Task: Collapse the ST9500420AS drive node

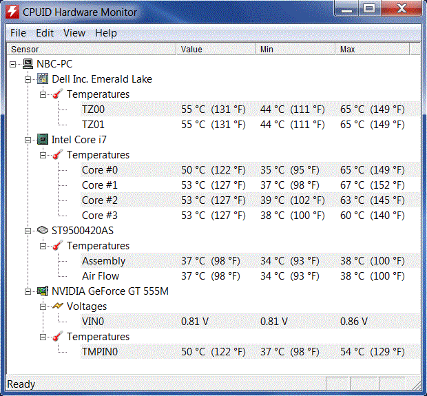Action: (28, 231)
